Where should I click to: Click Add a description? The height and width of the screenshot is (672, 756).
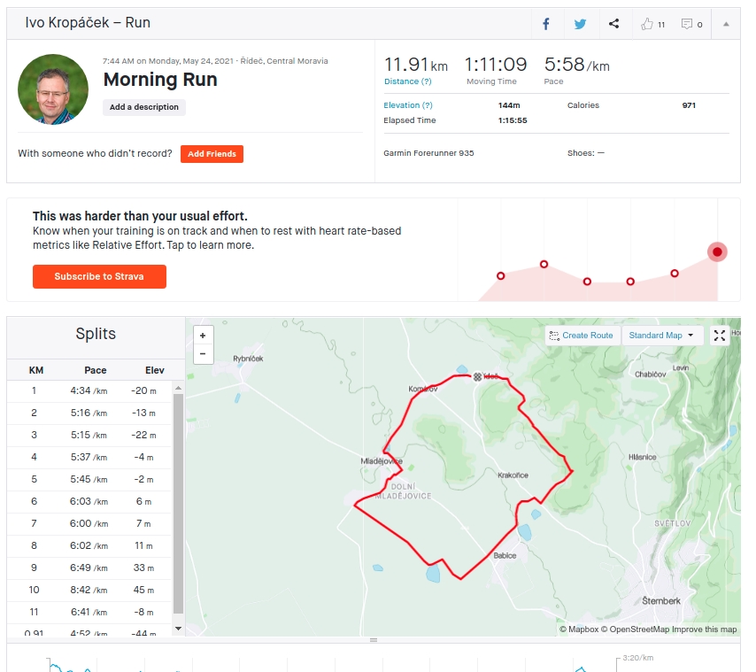[143, 107]
